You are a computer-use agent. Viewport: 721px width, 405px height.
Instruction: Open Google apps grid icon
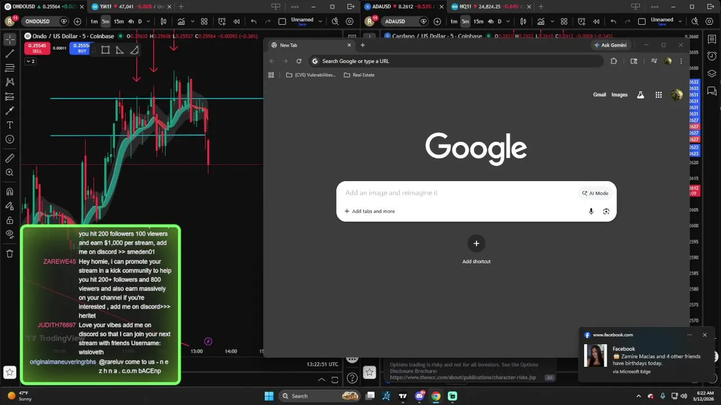(x=658, y=95)
